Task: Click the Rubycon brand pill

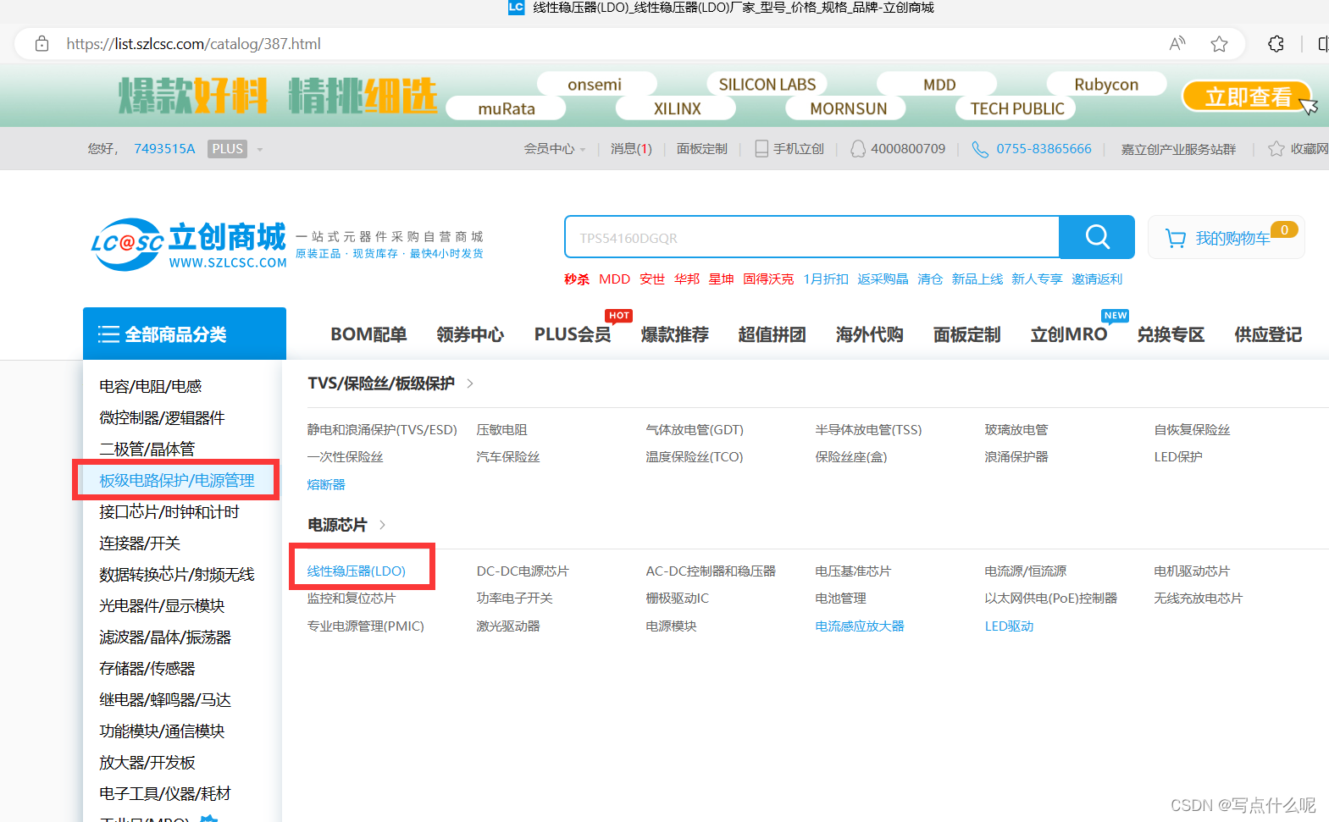Action: click(1106, 85)
